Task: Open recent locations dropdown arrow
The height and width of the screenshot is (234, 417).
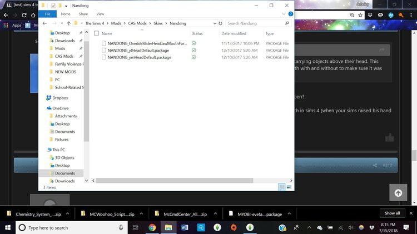Action: pyautogui.click(x=62, y=23)
